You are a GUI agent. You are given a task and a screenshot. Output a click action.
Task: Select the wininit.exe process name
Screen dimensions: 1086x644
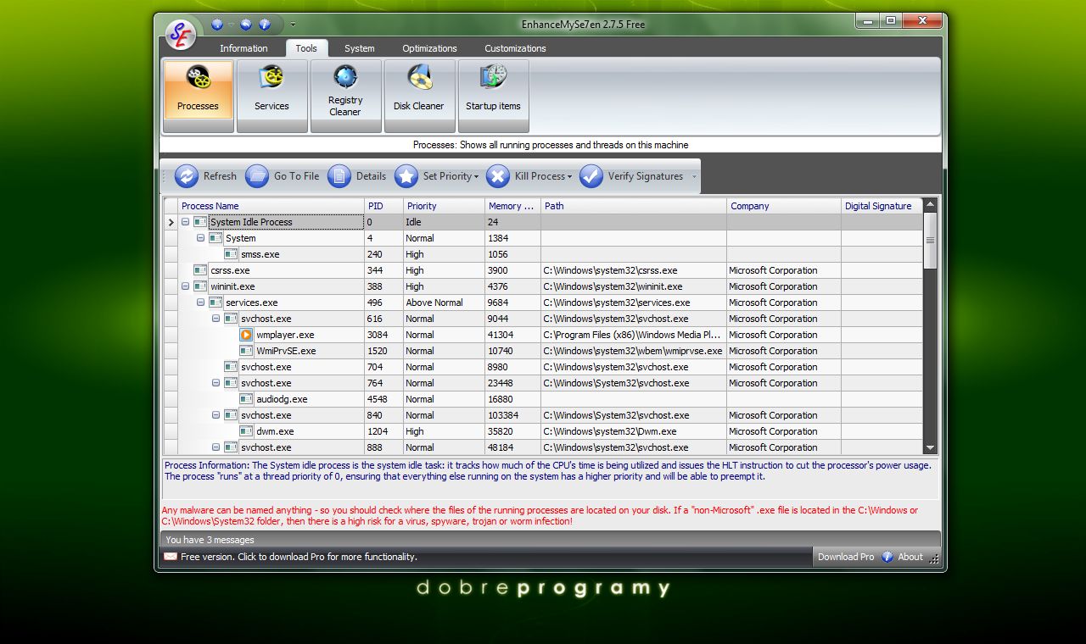pyautogui.click(x=232, y=286)
